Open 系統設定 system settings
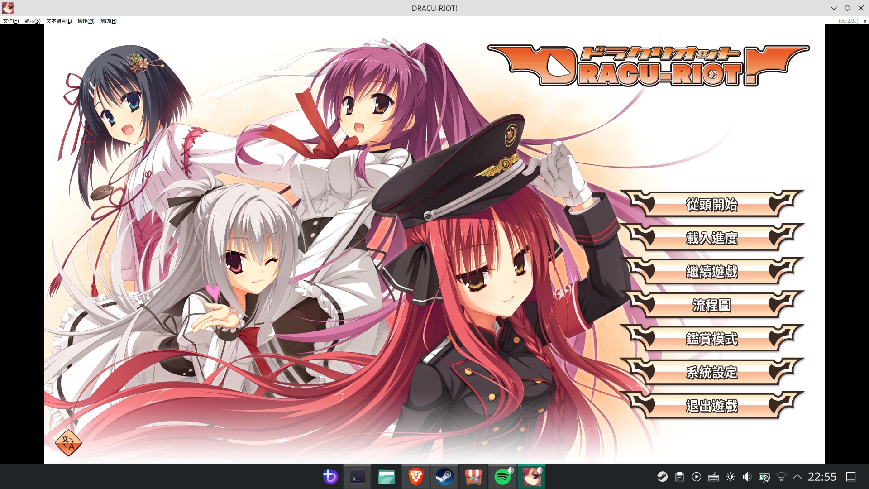 click(712, 373)
